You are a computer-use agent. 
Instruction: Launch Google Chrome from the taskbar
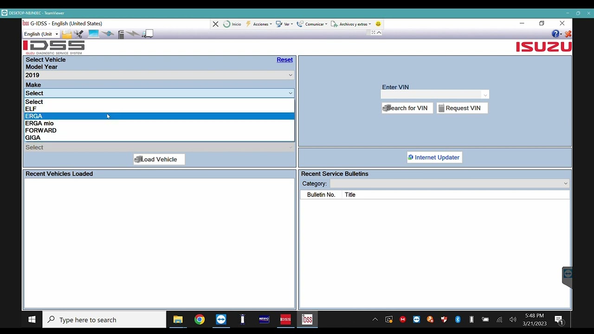click(x=200, y=320)
